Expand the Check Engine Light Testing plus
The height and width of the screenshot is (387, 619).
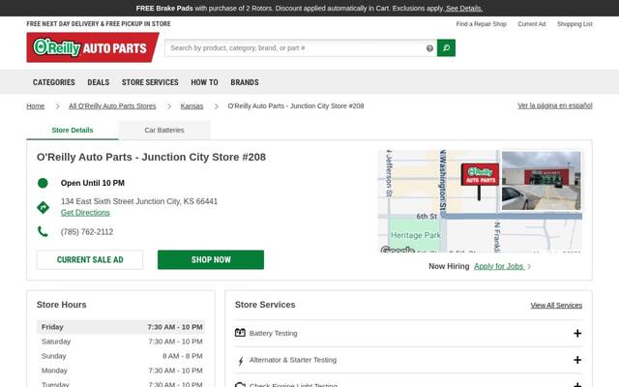577,385
